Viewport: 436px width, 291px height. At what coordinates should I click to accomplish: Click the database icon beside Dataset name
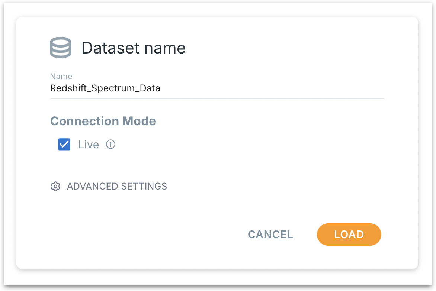pos(60,48)
